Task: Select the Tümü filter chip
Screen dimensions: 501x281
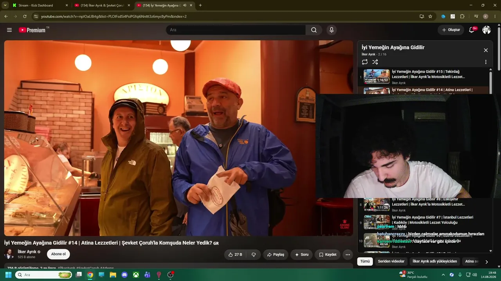Action: (365, 261)
